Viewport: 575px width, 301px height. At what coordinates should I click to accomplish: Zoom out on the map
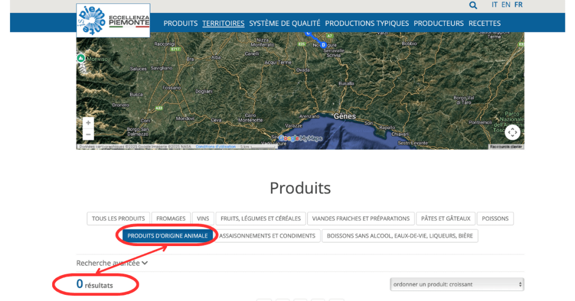[x=88, y=135]
